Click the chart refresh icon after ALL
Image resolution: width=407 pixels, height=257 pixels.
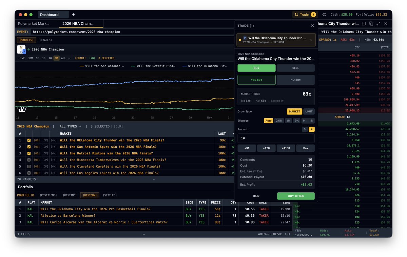[69, 58]
